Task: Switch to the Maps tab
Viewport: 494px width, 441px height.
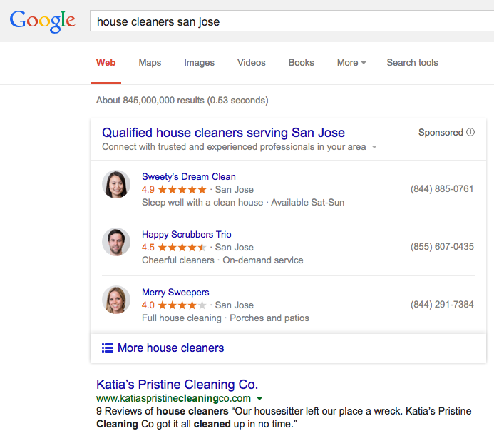Action: 150,63
